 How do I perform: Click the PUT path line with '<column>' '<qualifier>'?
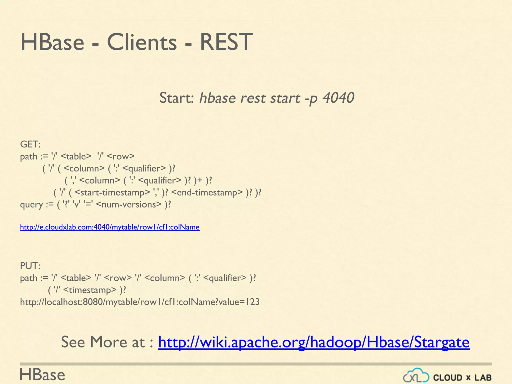pos(138,278)
